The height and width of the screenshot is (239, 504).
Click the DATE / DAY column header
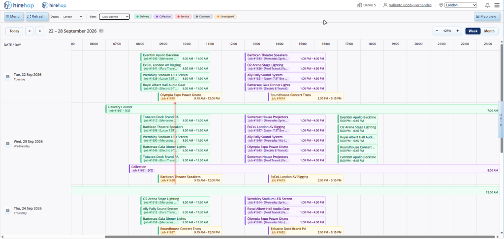click(x=12, y=45)
